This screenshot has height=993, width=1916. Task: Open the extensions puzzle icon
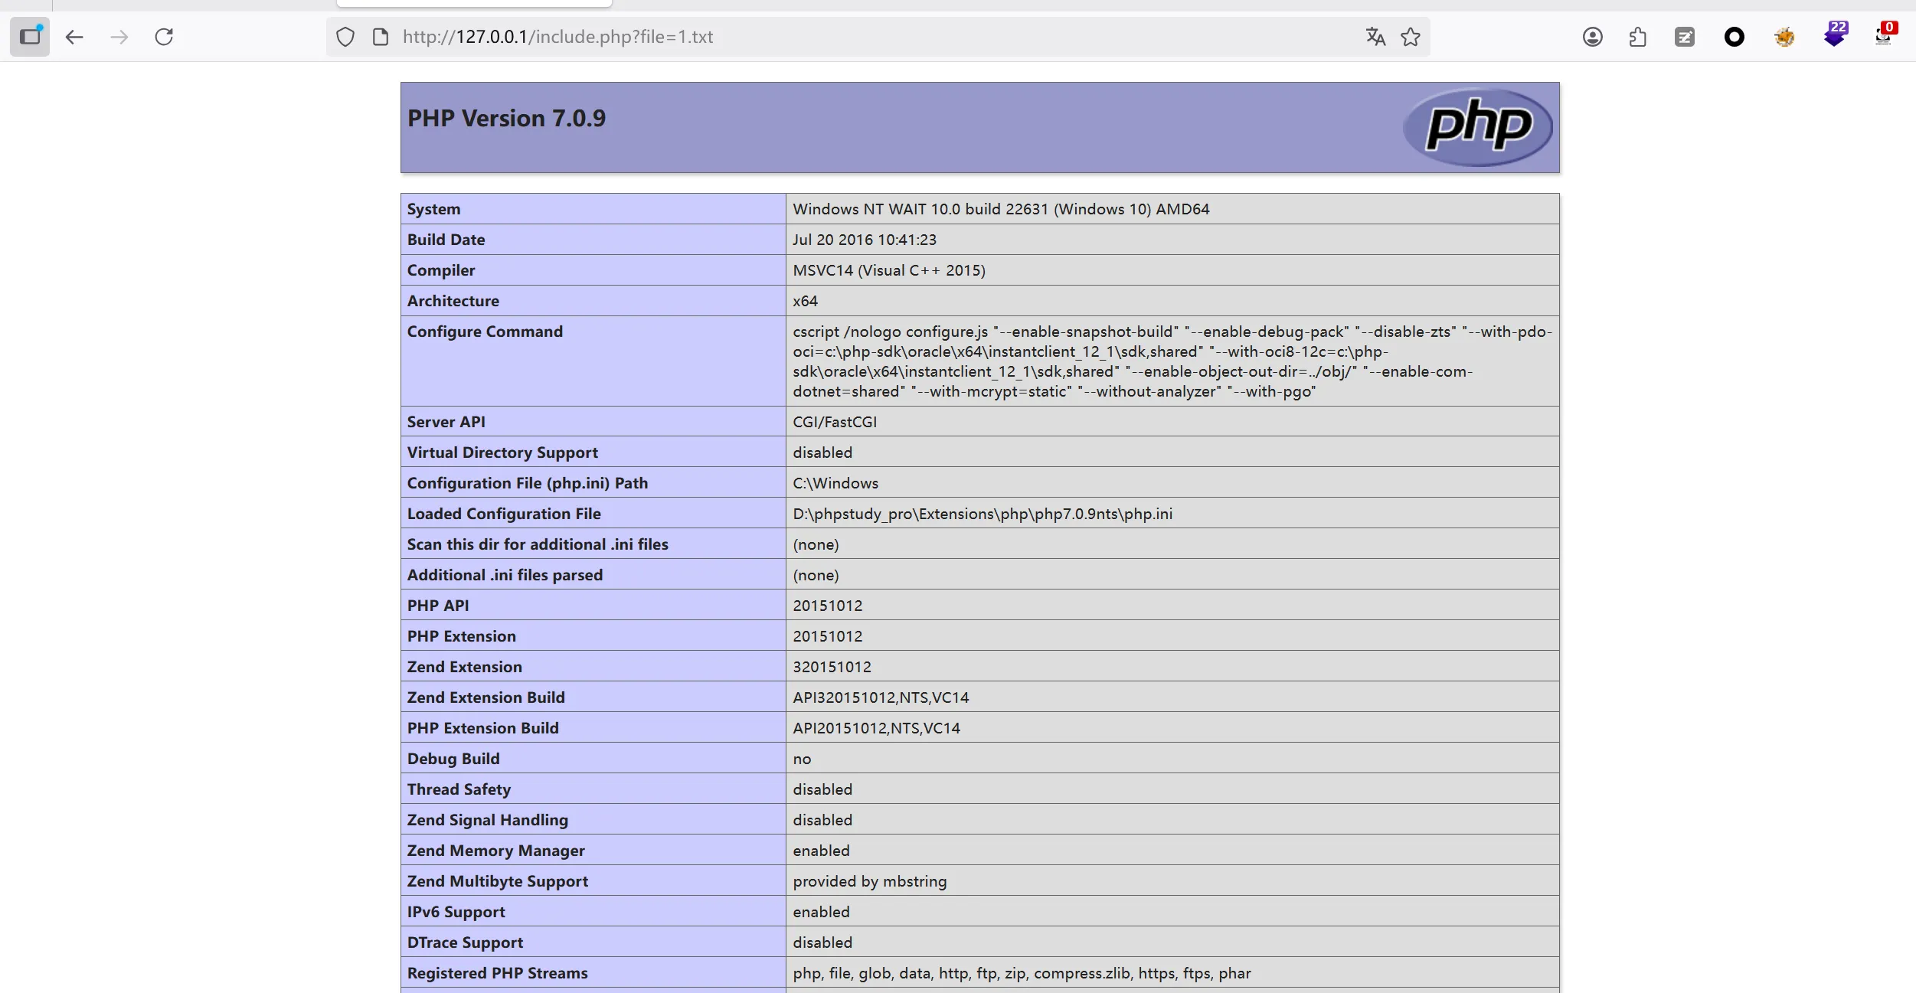click(1638, 37)
